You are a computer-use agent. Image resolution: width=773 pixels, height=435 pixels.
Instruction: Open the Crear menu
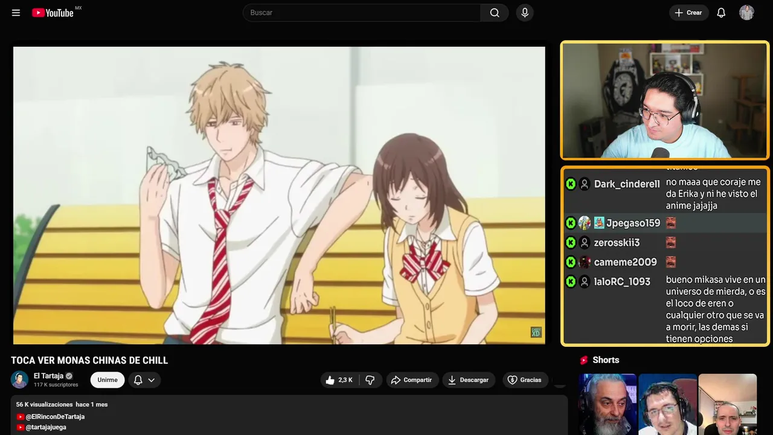pos(688,13)
